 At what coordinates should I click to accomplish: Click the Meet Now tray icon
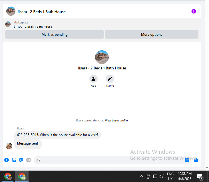148,176
